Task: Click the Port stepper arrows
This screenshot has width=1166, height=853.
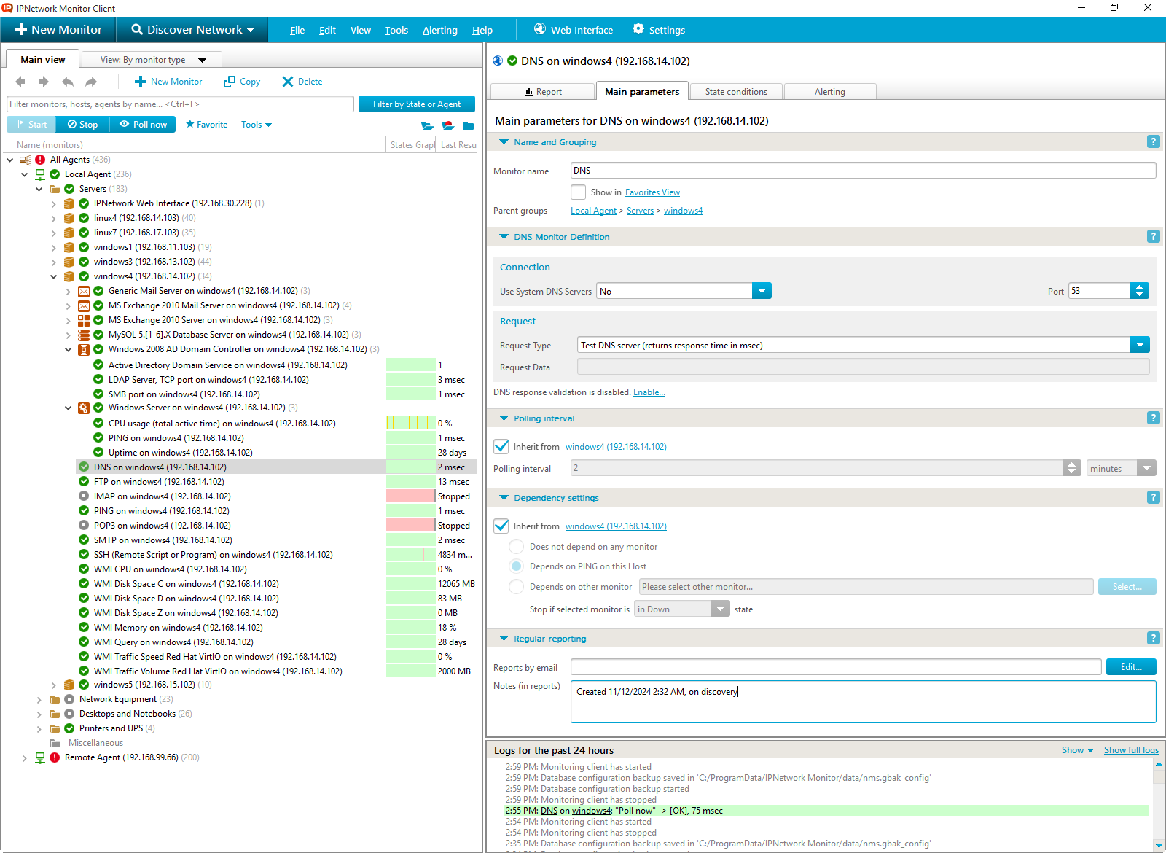Action: (1140, 291)
